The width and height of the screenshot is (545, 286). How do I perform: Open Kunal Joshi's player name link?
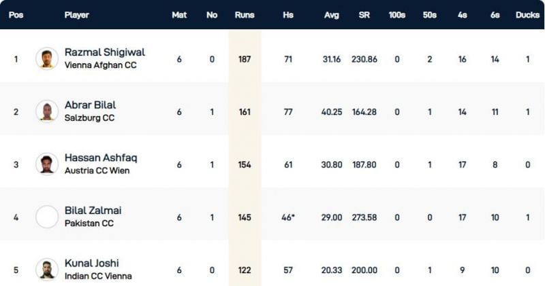91,263
